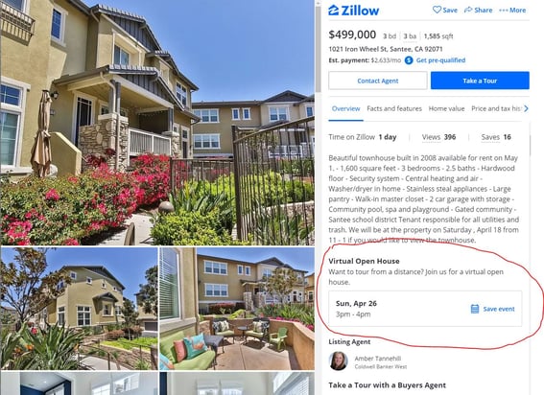This screenshot has height=395, width=544.
Task: Open the More options dots menu
Action: coord(503,11)
